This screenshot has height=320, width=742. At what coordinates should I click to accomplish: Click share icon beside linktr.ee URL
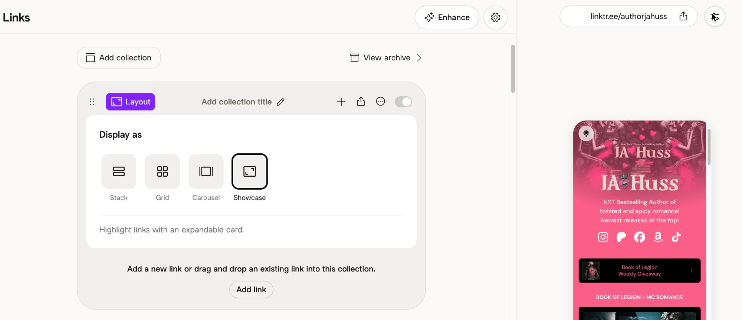[x=683, y=16]
